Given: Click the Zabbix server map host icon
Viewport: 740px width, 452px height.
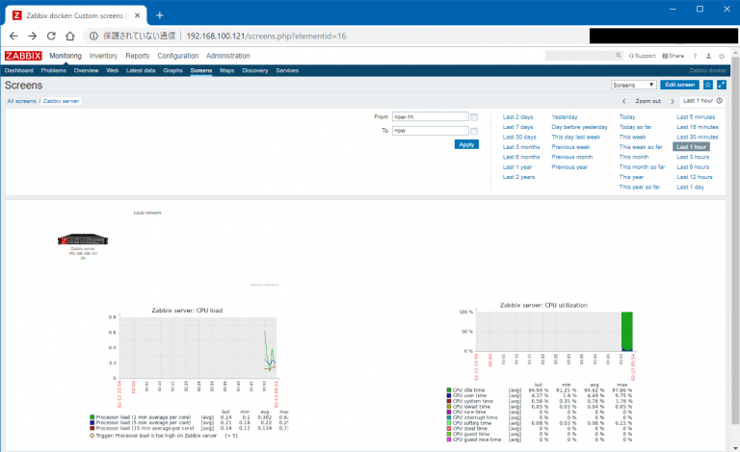Looking at the screenshot, I should [83, 239].
